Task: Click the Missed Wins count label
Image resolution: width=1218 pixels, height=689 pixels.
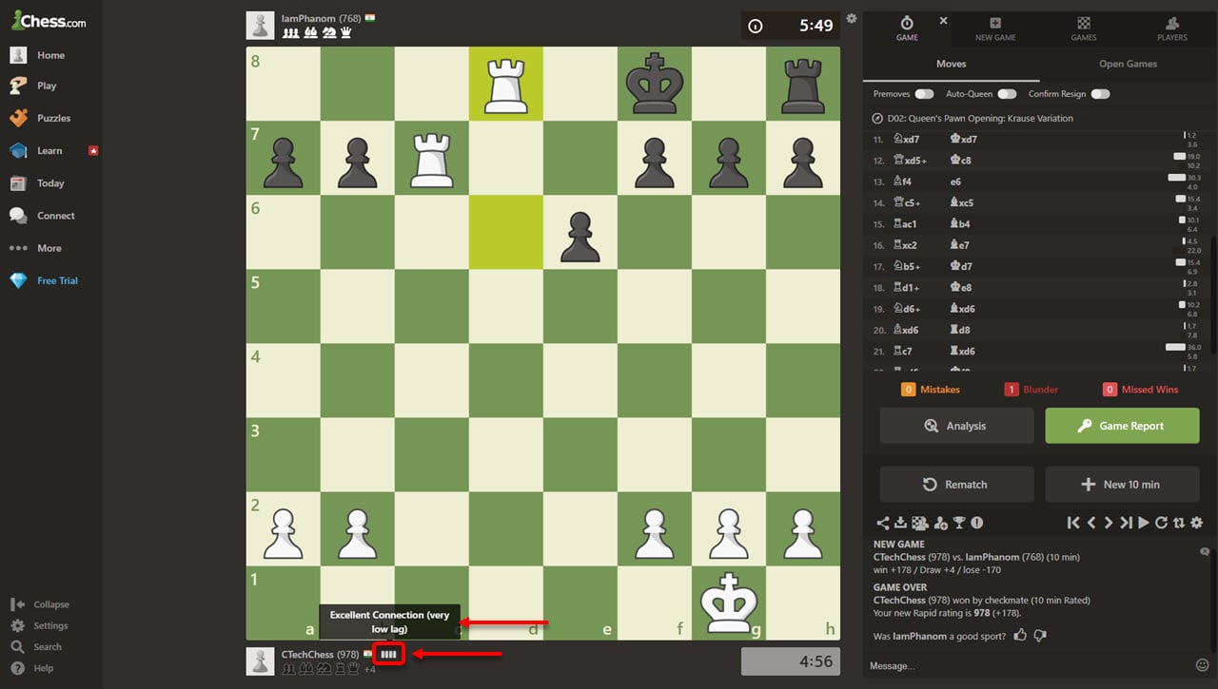Action: pos(1140,390)
